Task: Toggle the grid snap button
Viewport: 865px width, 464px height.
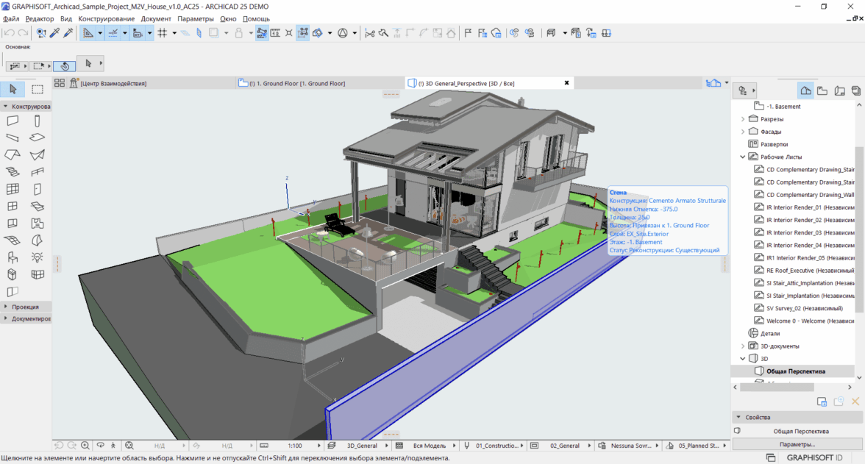Action: click(x=163, y=33)
